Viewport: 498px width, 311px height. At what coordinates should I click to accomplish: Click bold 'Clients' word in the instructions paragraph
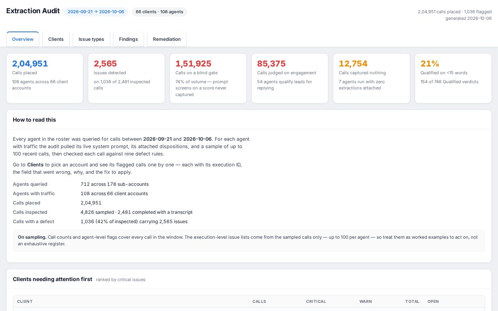point(35,165)
